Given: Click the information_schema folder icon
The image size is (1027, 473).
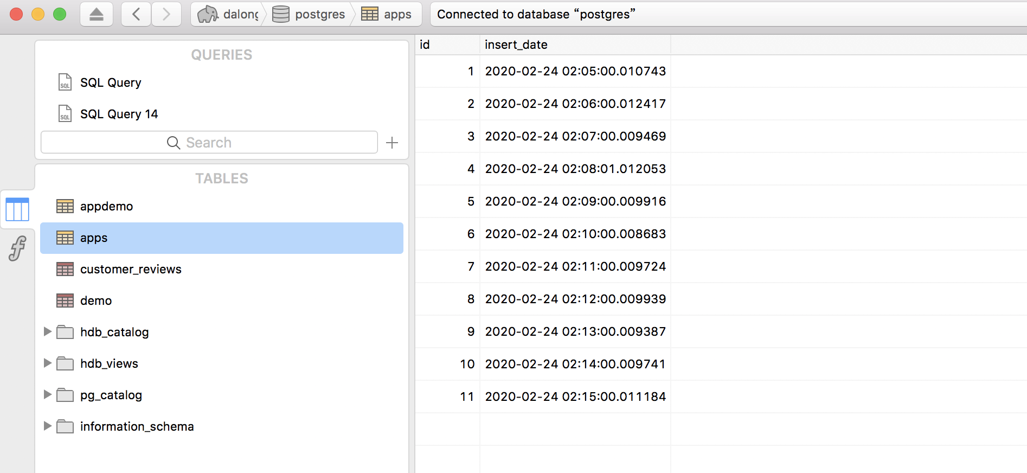Looking at the screenshot, I should (x=65, y=426).
